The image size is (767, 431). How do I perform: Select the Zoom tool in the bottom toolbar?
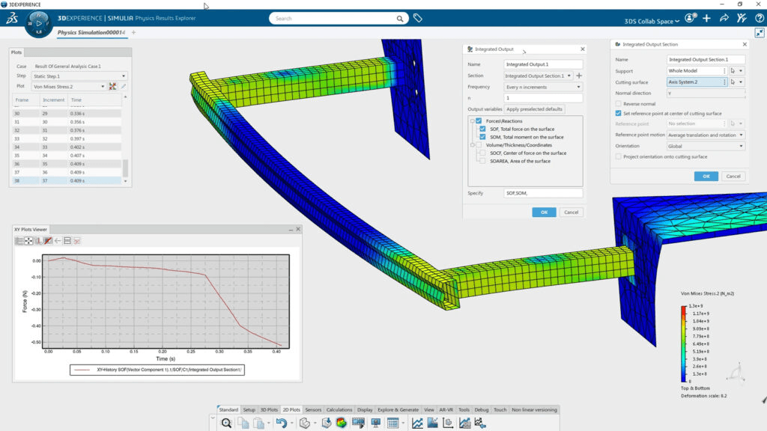(227, 421)
